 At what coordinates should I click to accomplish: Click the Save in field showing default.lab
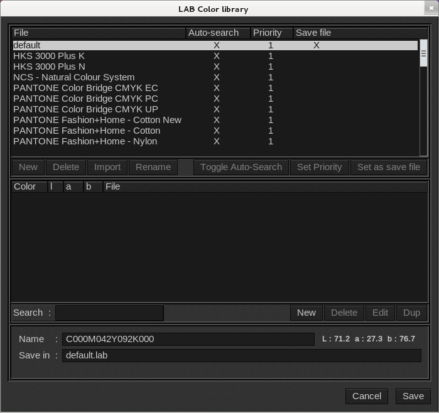pos(241,355)
